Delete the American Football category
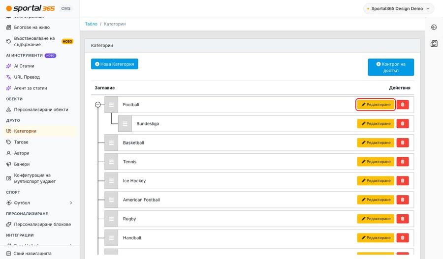443x259 pixels. pyautogui.click(x=403, y=200)
